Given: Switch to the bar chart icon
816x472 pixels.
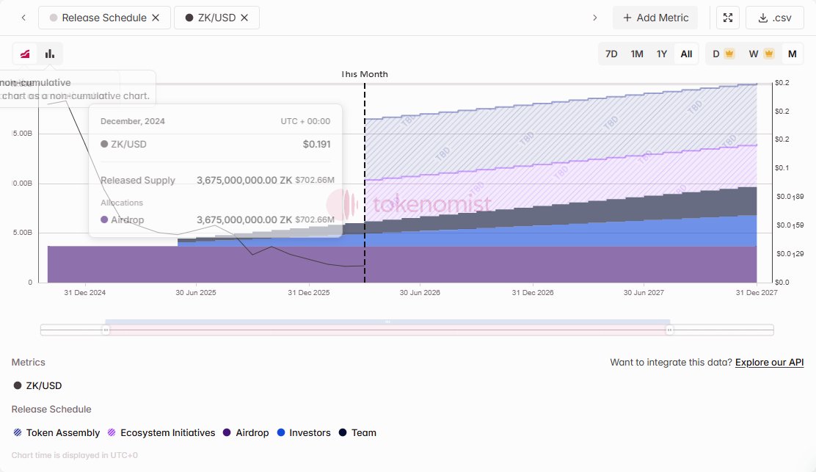Looking at the screenshot, I should pos(50,53).
